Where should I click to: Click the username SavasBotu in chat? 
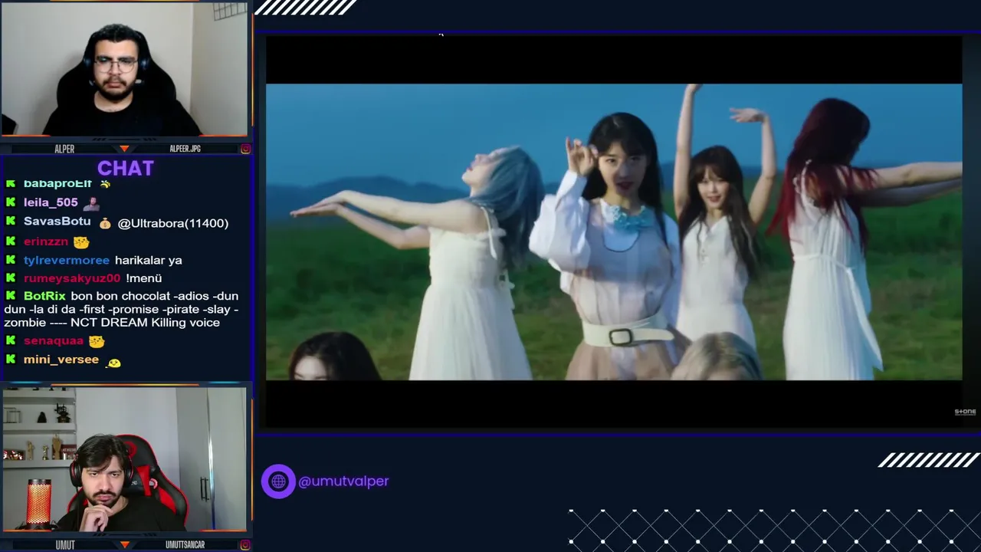pos(57,222)
